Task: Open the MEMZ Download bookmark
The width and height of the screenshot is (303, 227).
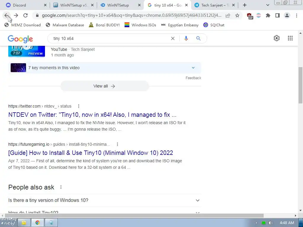Action: click(22, 25)
